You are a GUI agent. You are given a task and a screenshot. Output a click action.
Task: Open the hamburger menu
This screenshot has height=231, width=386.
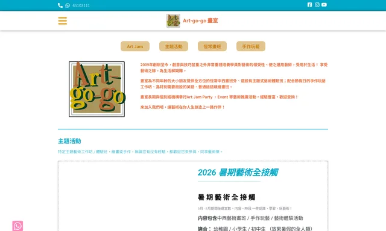tap(63, 20)
